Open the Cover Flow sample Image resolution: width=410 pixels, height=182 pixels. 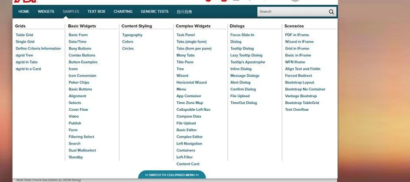coord(79,110)
